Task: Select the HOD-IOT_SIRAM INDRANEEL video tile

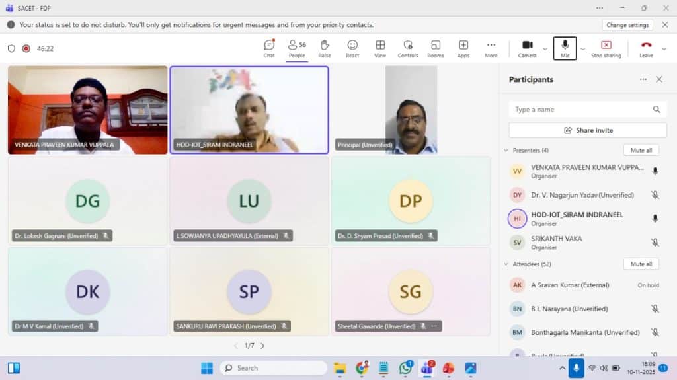Action: pyautogui.click(x=249, y=110)
